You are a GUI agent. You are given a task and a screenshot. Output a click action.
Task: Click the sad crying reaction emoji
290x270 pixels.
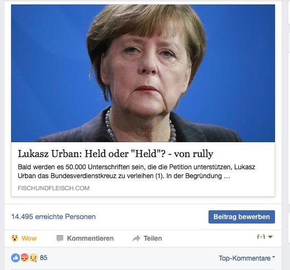(x=33, y=258)
